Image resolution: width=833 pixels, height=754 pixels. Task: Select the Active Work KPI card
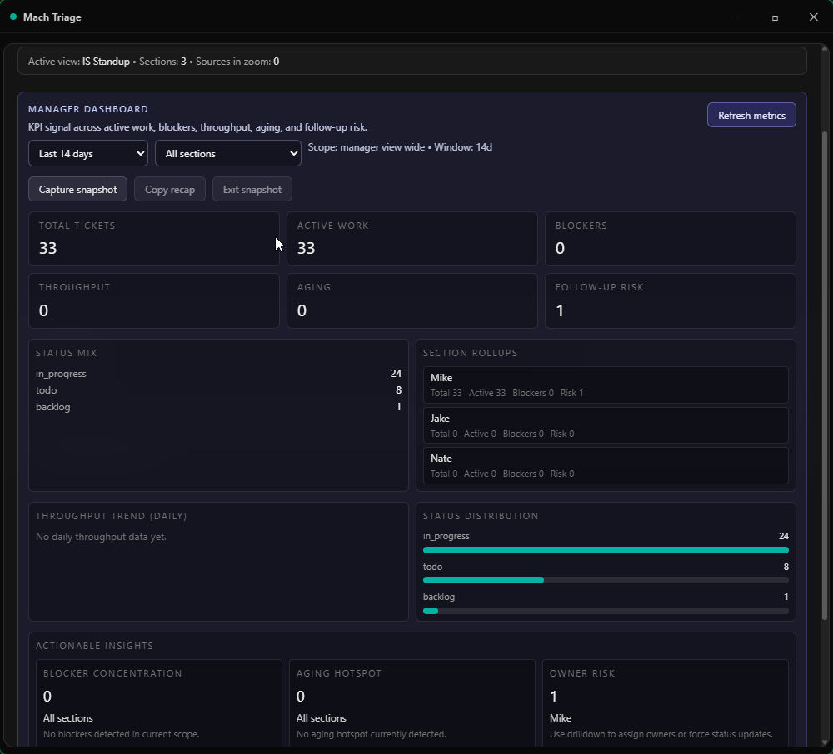[412, 239]
